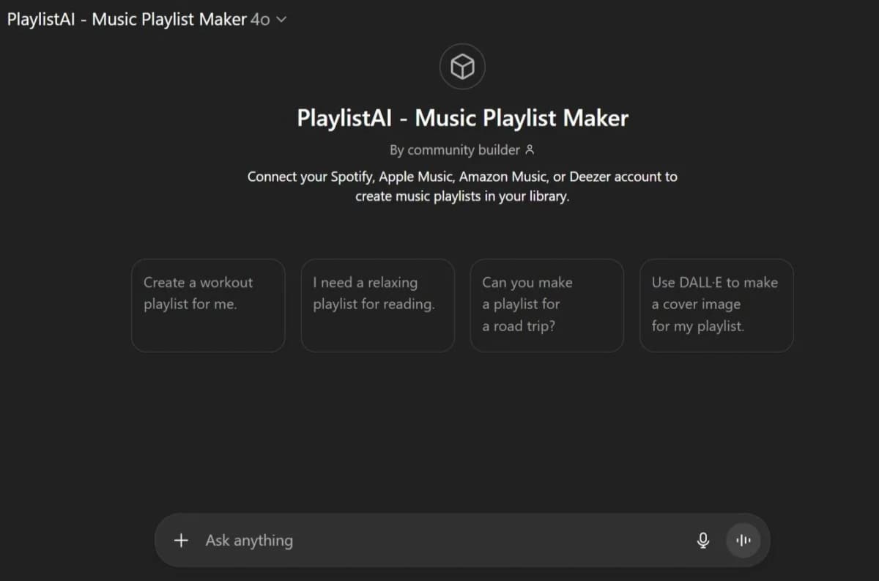
Task: Click the 'PlaylistAI - Music Playlist Maker' top-left title
Action: [127, 20]
